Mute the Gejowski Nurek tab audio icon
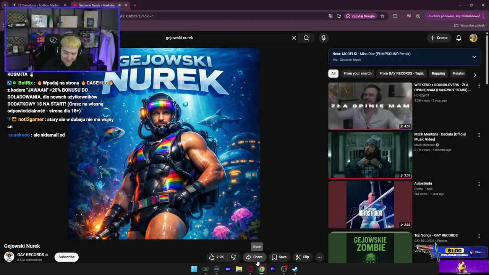 (x=120, y=5)
